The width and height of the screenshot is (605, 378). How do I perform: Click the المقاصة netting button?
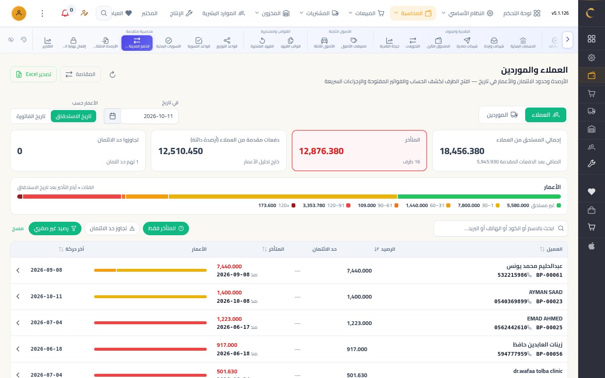80,74
